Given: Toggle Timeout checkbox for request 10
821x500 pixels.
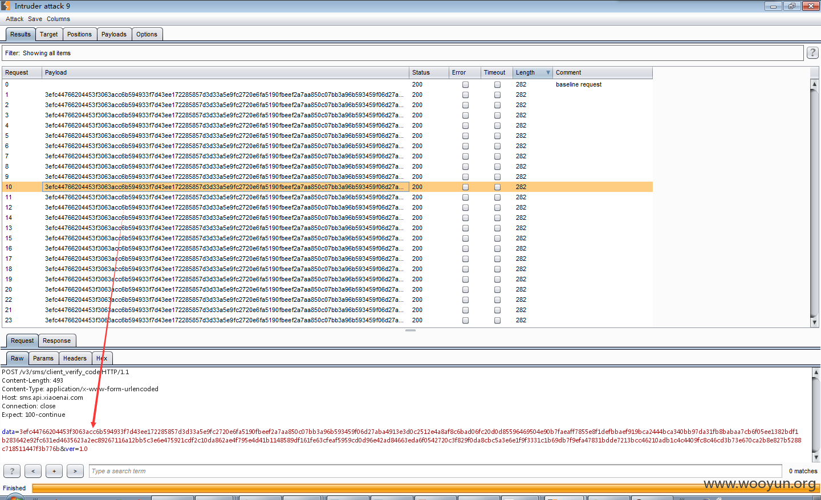Looking at the screenshot, I should pos(497,187).
